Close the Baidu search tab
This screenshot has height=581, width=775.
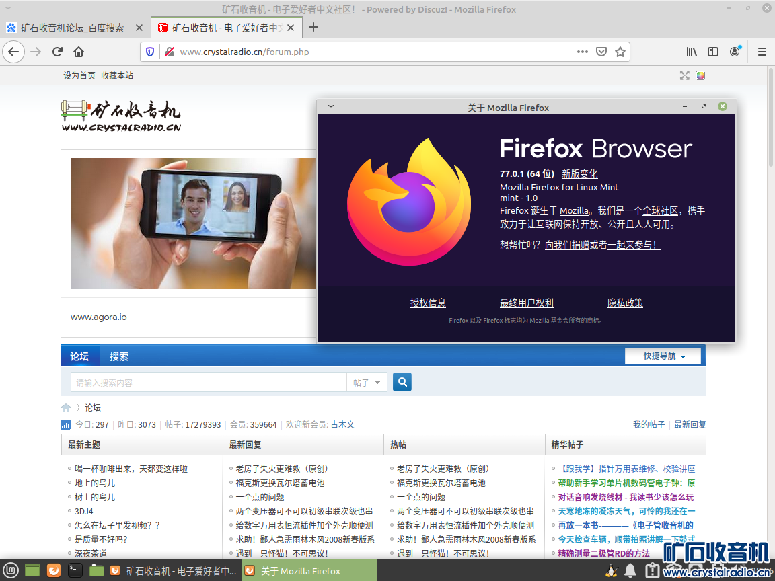[139, 28]
